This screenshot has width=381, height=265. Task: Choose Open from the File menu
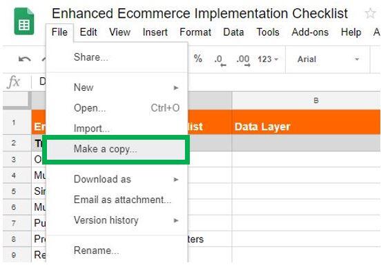click(117, 108)
